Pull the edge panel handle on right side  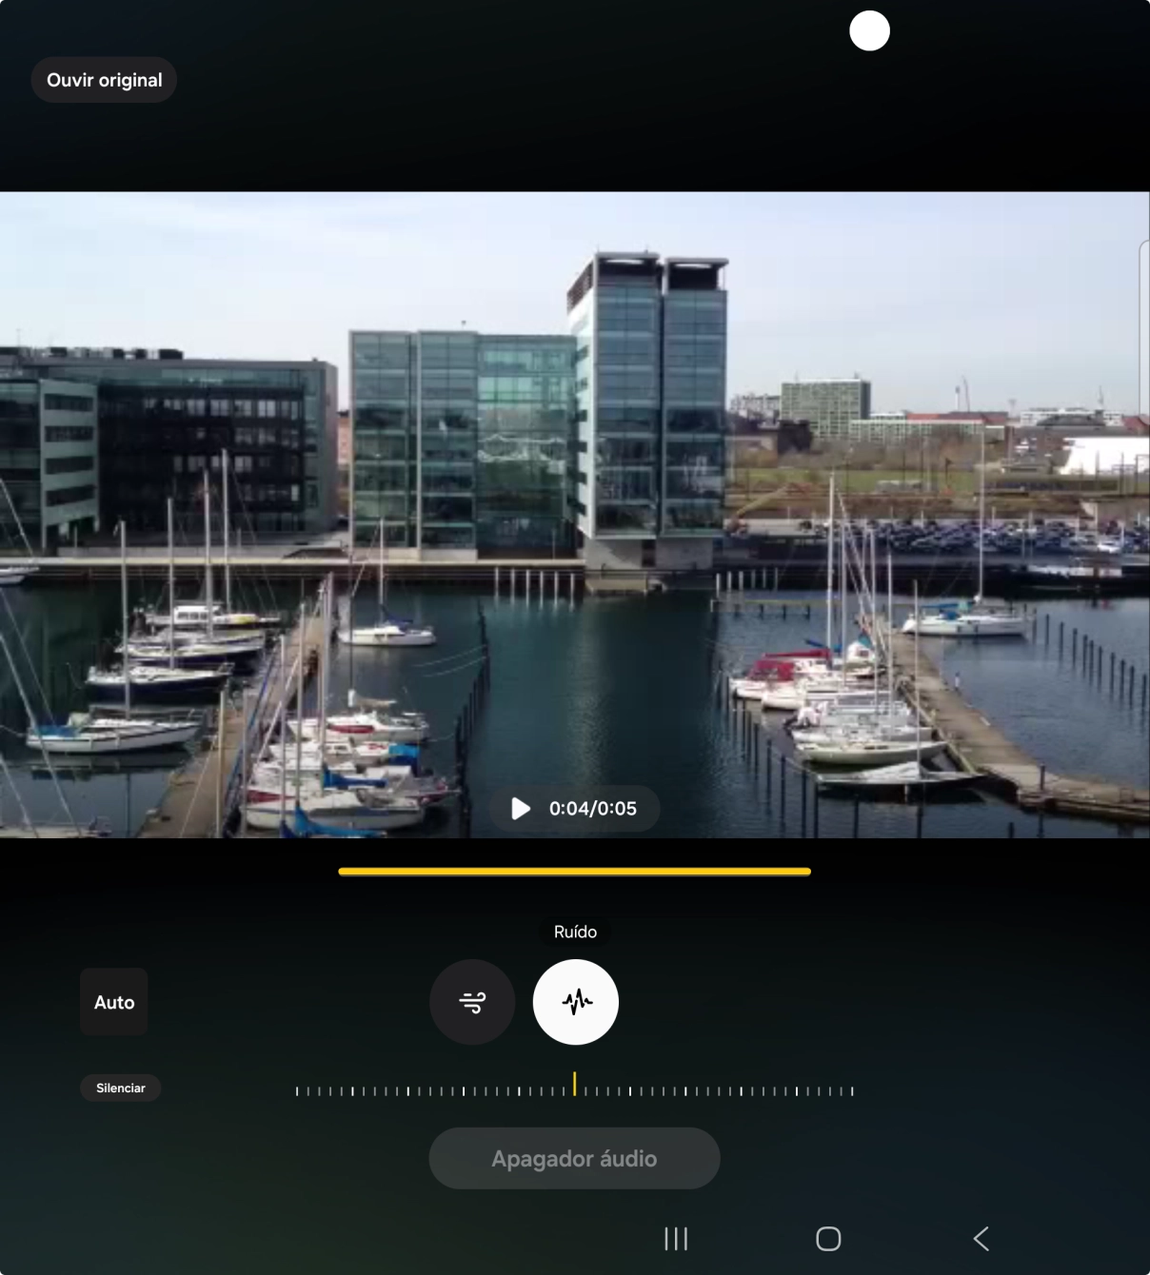pos(1143,324)
